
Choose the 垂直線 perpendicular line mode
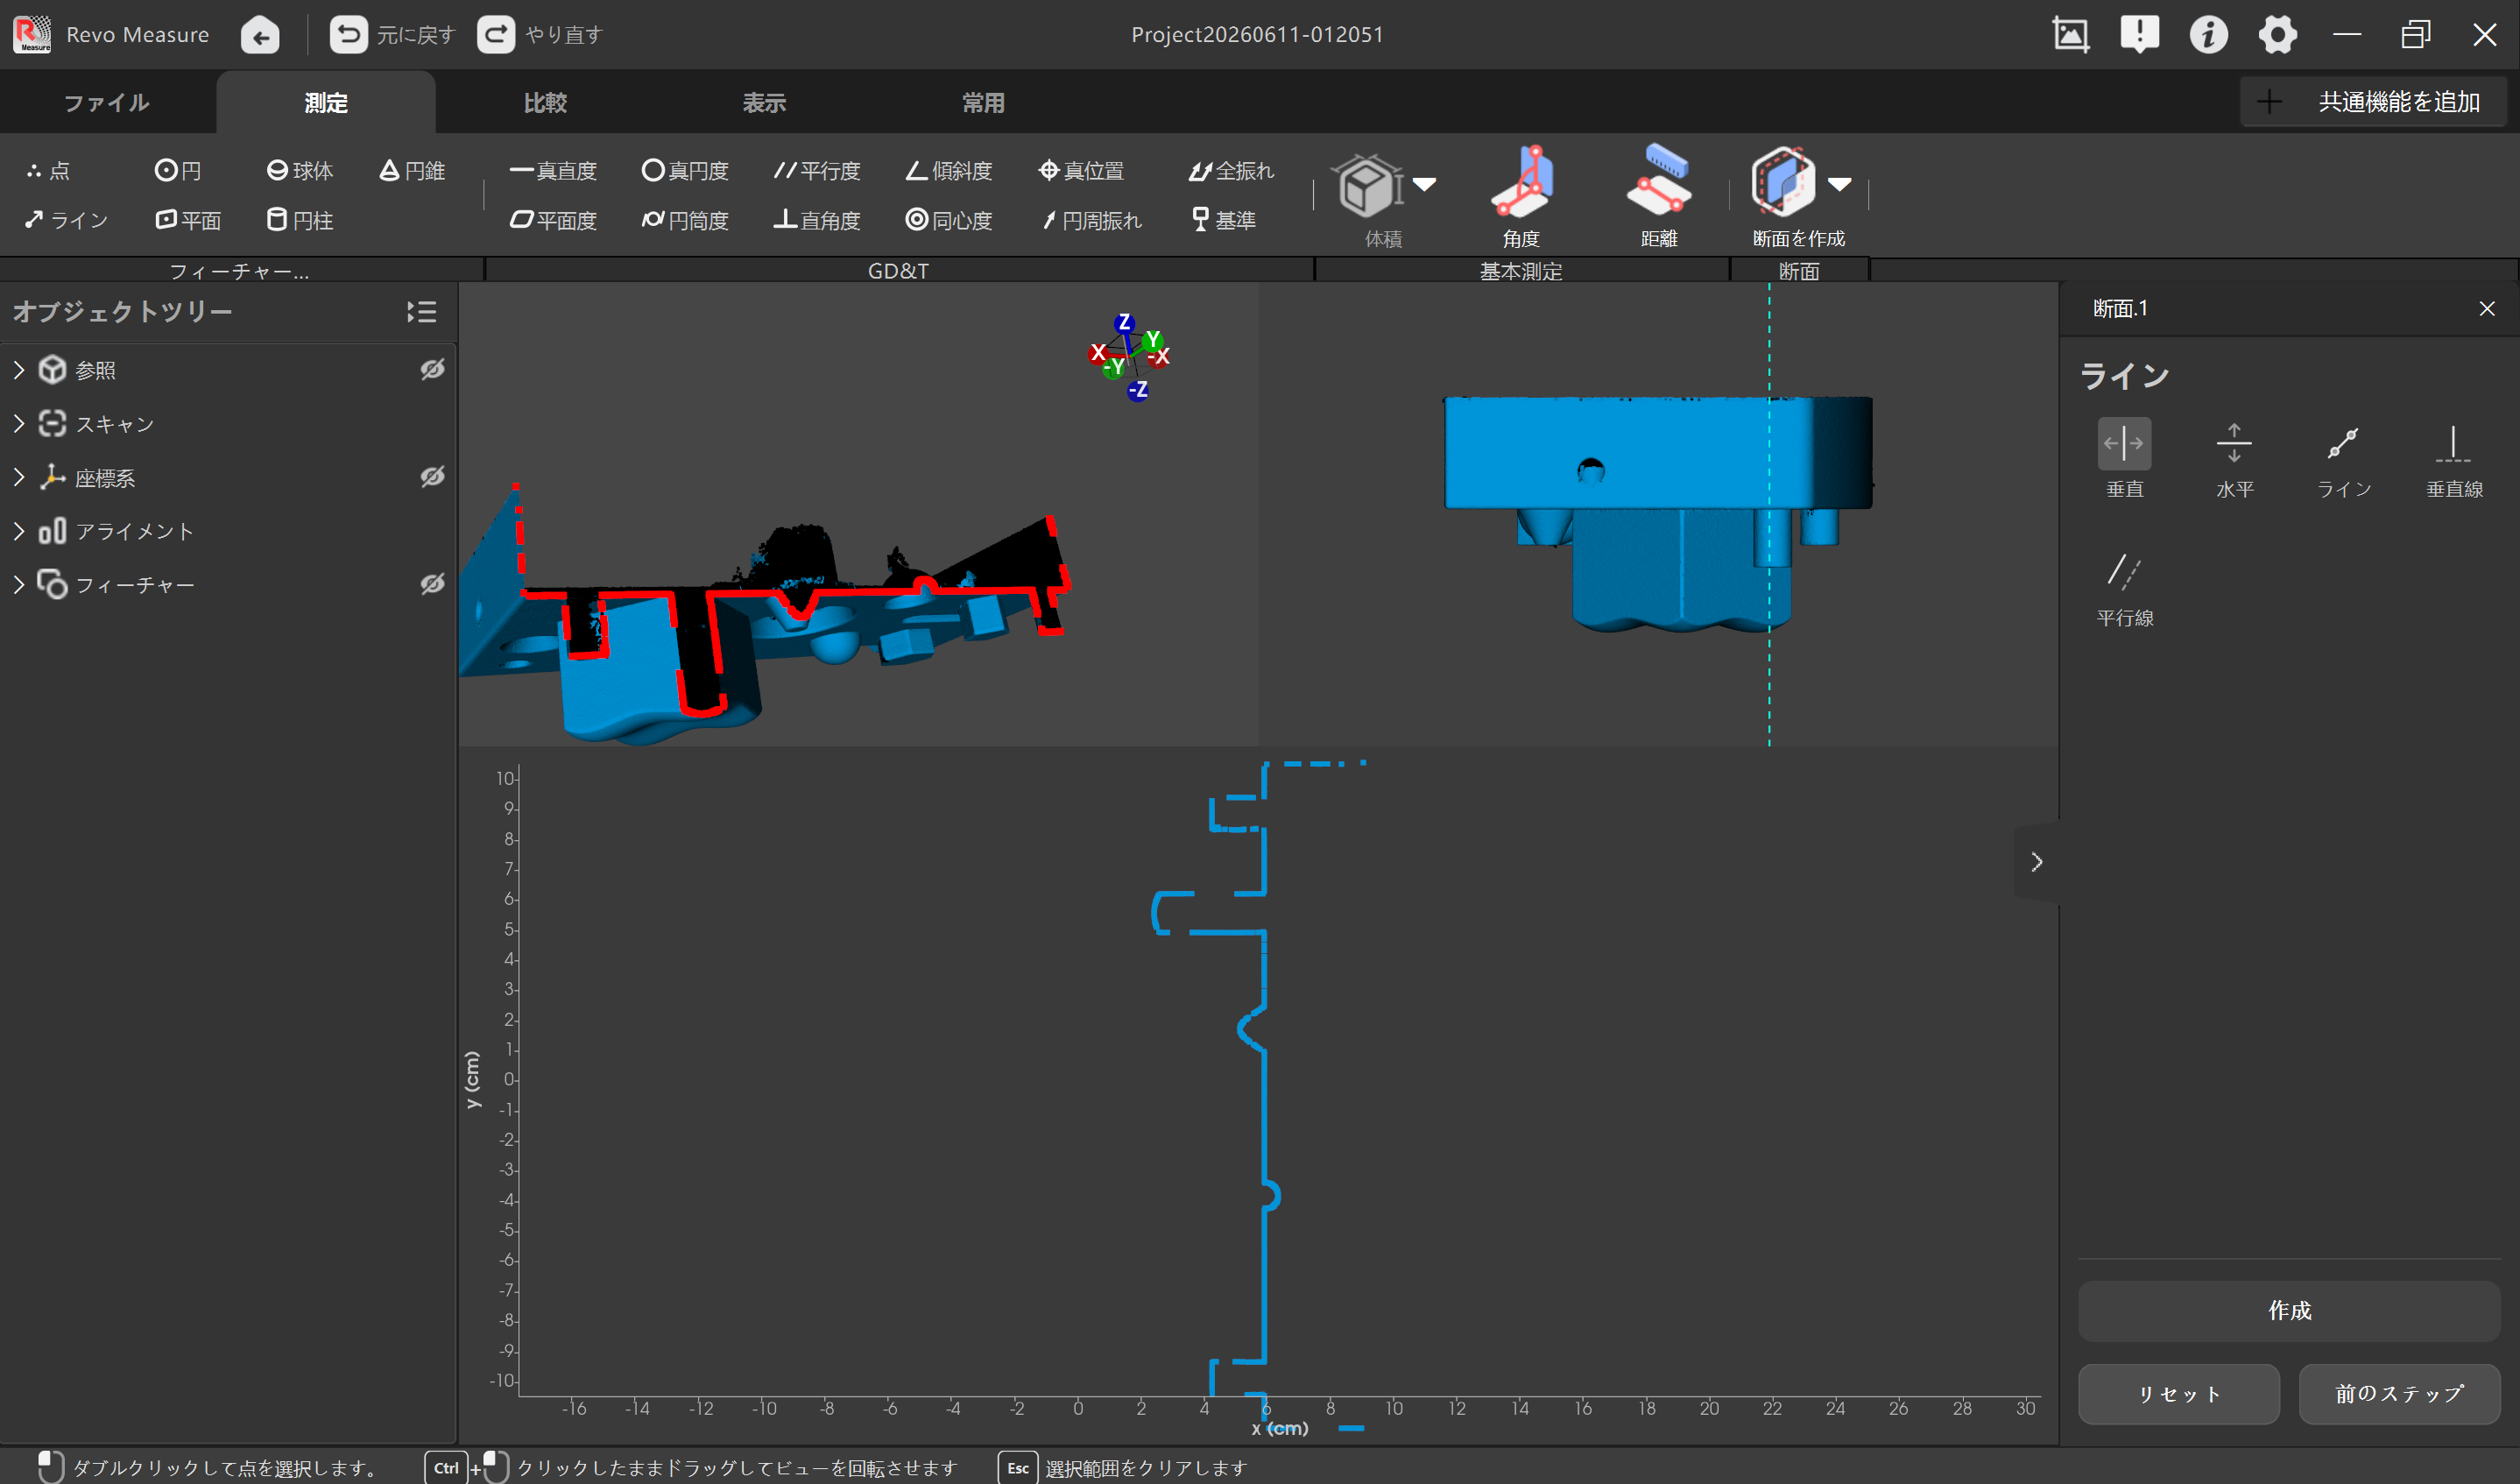pyautogui.click(x=2454, y=458)
